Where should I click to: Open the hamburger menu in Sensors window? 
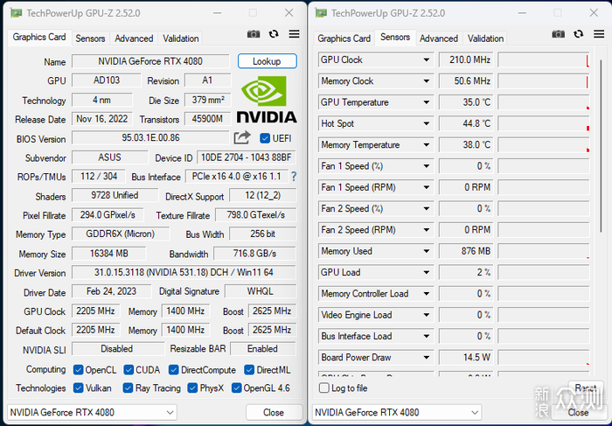click(599, 34)
